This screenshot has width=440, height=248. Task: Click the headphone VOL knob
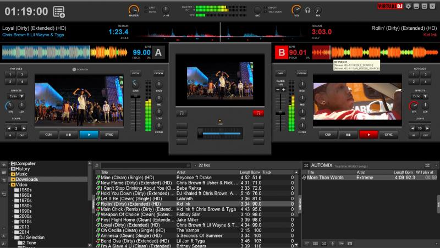point(296,10)
